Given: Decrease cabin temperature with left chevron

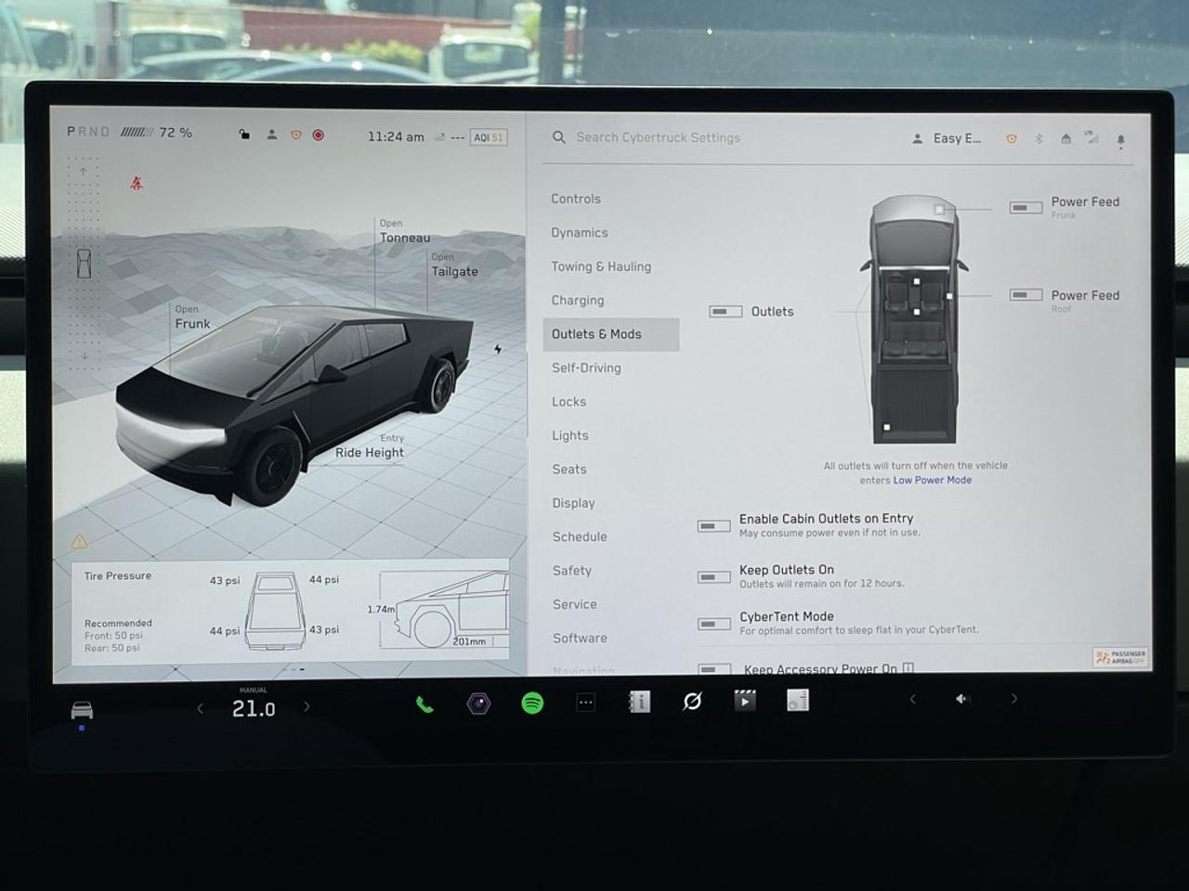Looking at the screenshot, I should tap(201, 708).
